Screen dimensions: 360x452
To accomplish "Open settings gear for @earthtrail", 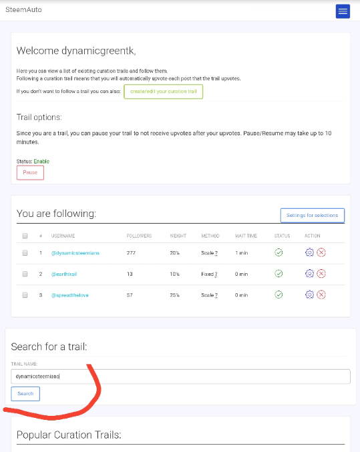I will pyautogui.click(x=309, y=273).
